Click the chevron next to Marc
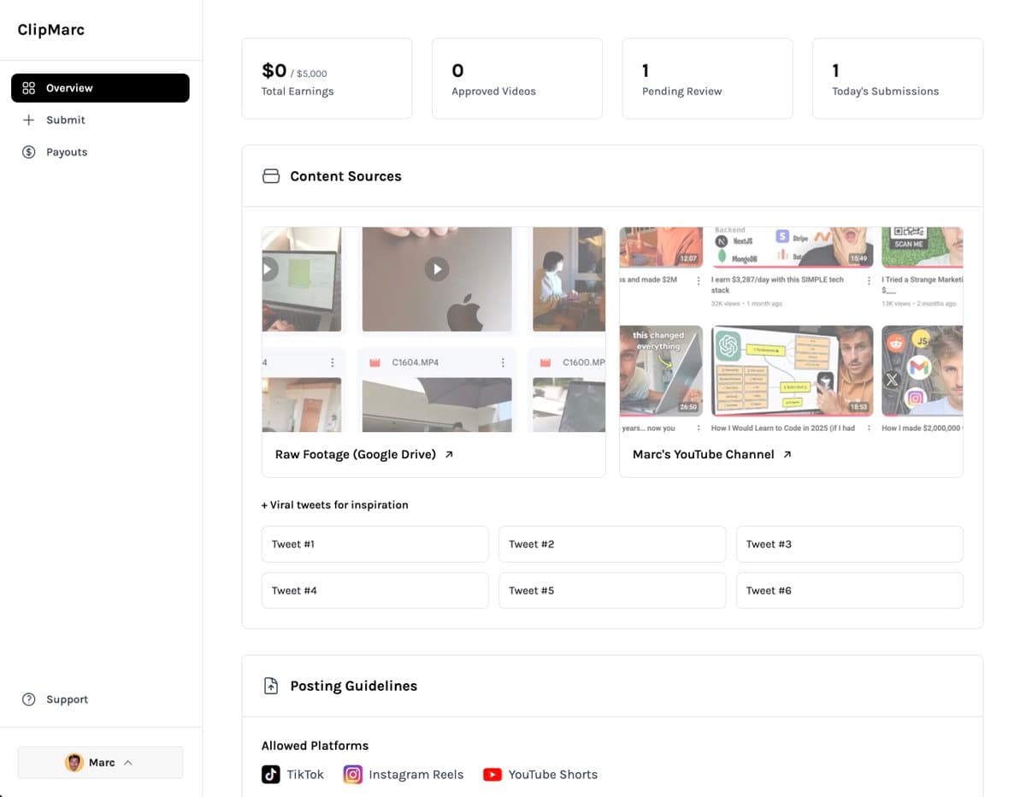Screen dimensions: 1026x797 pyautogui.click(x=128, y=763)
